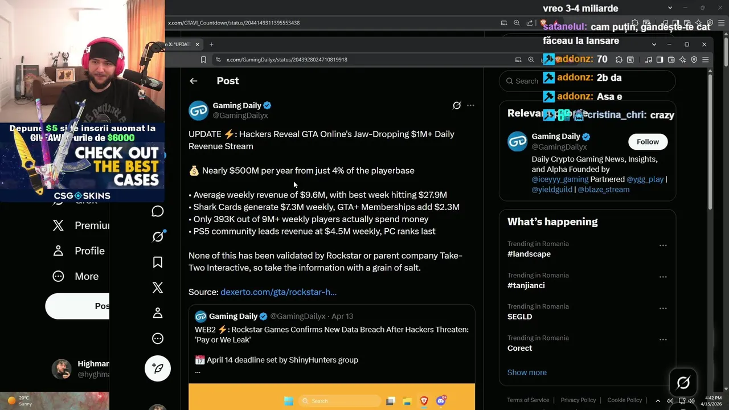Open zoom magnifier icon in back browser address bar
Screen dimensions: 729x410
[x=517, y=23]
